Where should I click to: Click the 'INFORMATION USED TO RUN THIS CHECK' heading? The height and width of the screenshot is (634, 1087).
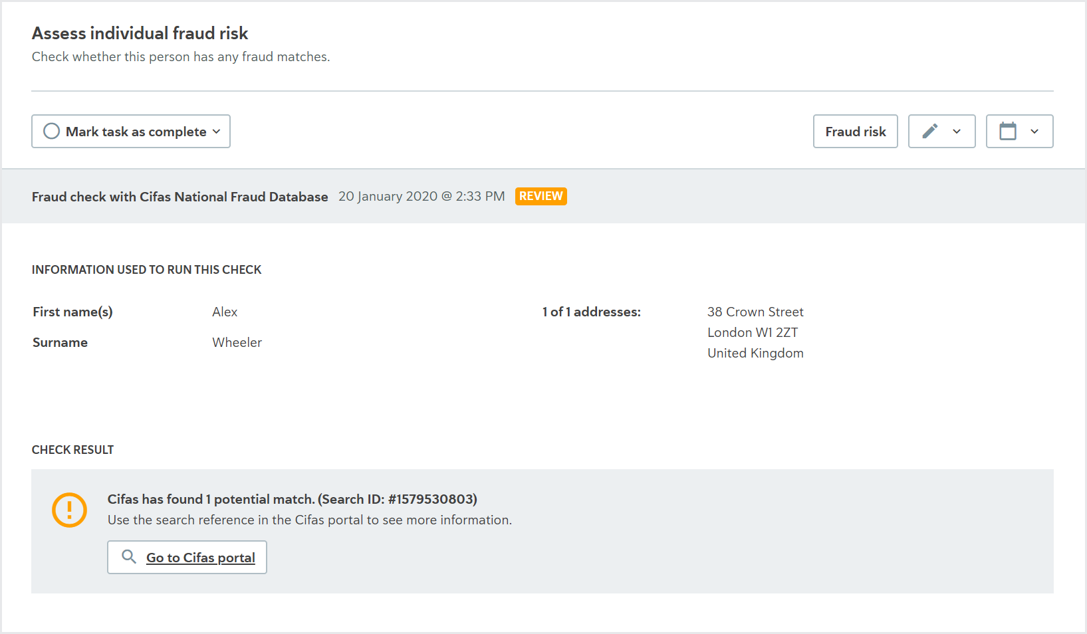146,270
